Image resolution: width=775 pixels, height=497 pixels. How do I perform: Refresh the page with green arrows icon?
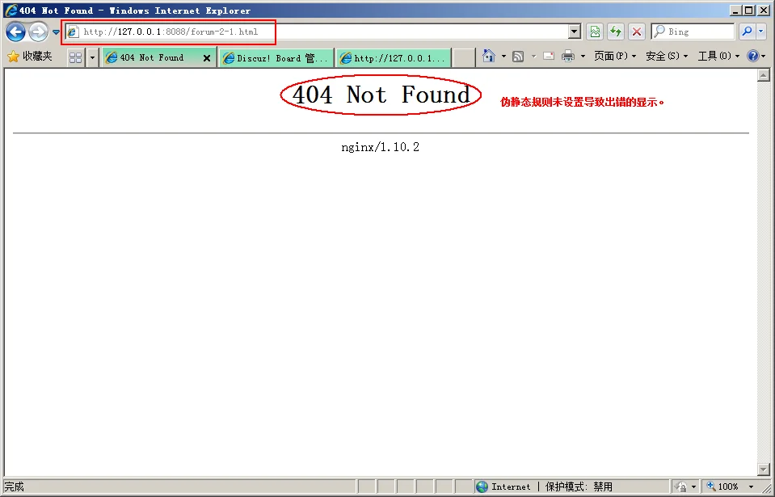click(x=616, y=32)
